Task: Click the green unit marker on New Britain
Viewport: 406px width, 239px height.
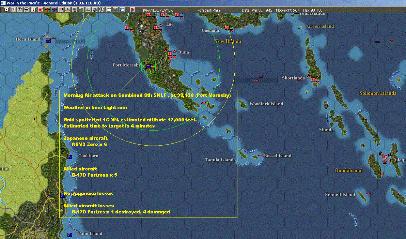Action: [x=216, y=18]
